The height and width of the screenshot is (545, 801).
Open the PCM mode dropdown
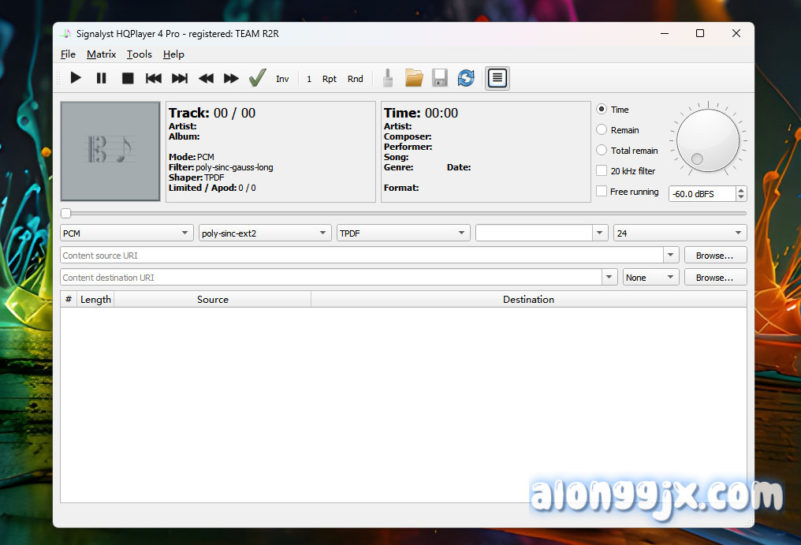coord(127,233)
